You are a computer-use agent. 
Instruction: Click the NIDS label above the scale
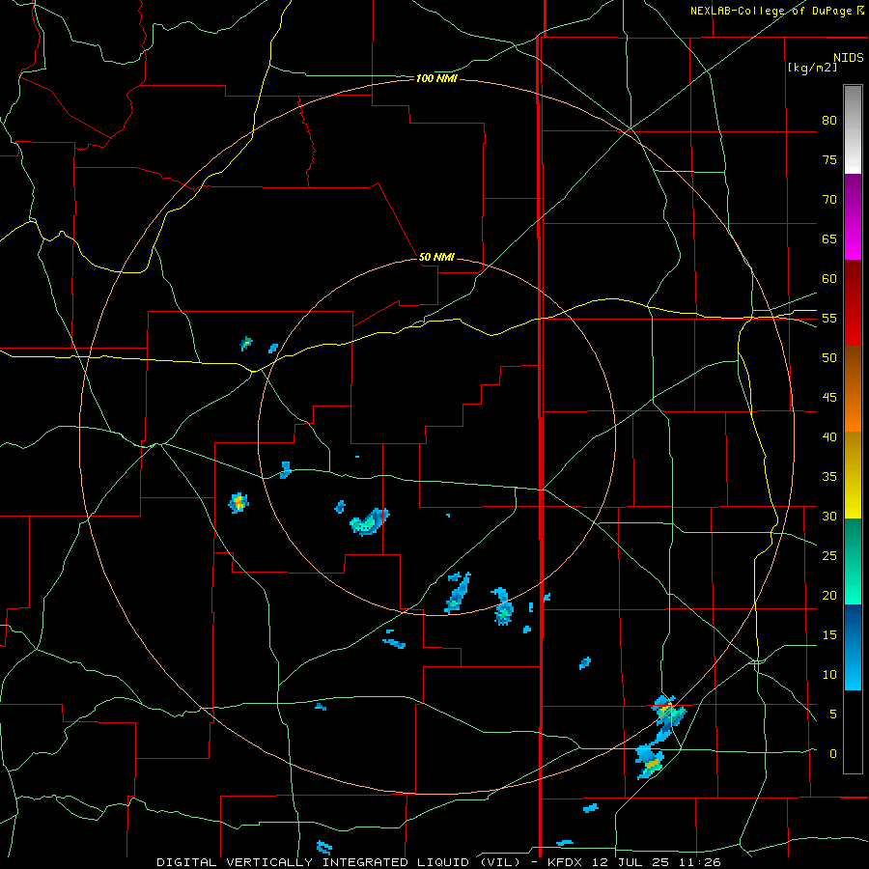pyautogui.click(x=848, y=58)
